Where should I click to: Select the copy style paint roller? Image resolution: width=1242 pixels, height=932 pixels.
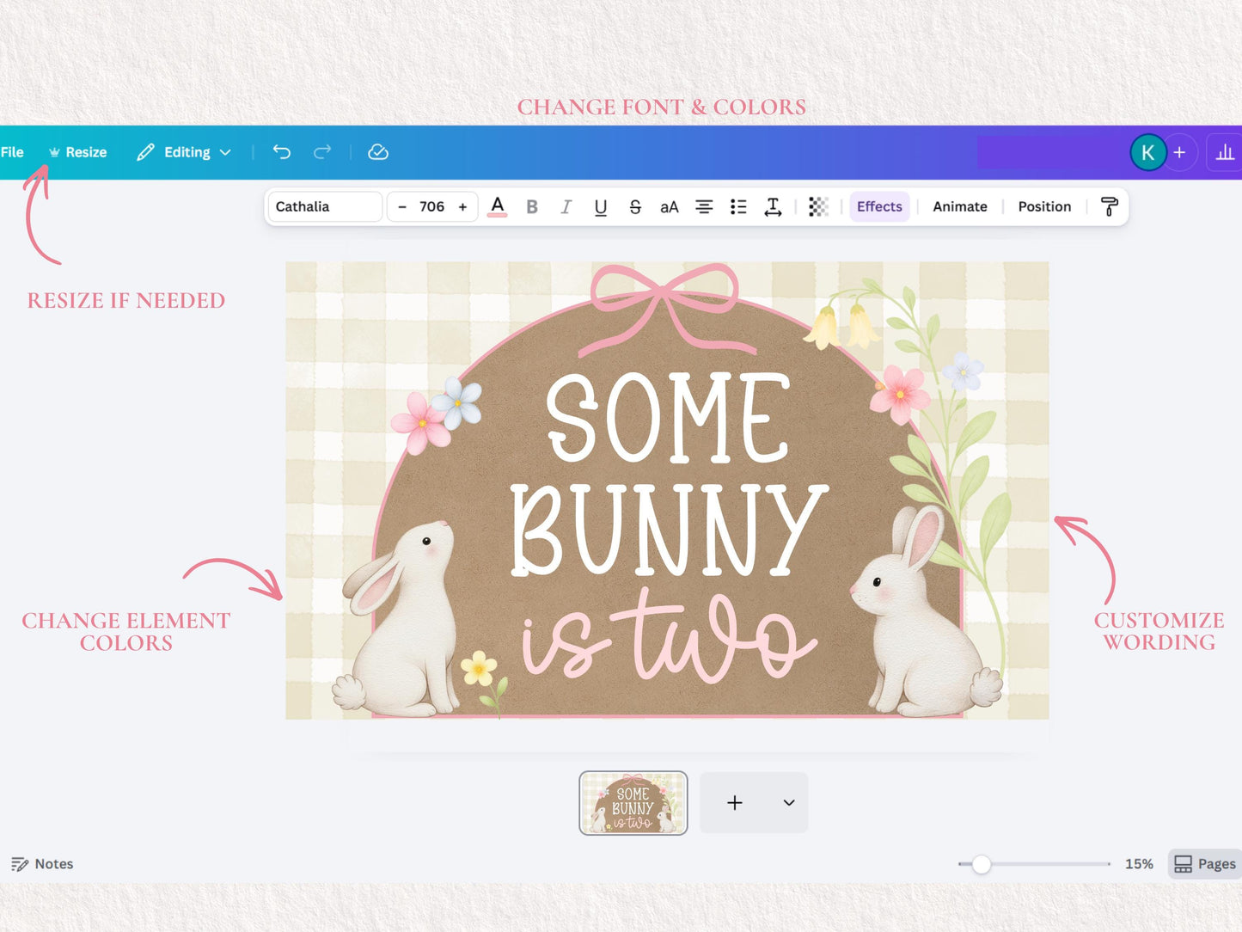point(1109,206)
